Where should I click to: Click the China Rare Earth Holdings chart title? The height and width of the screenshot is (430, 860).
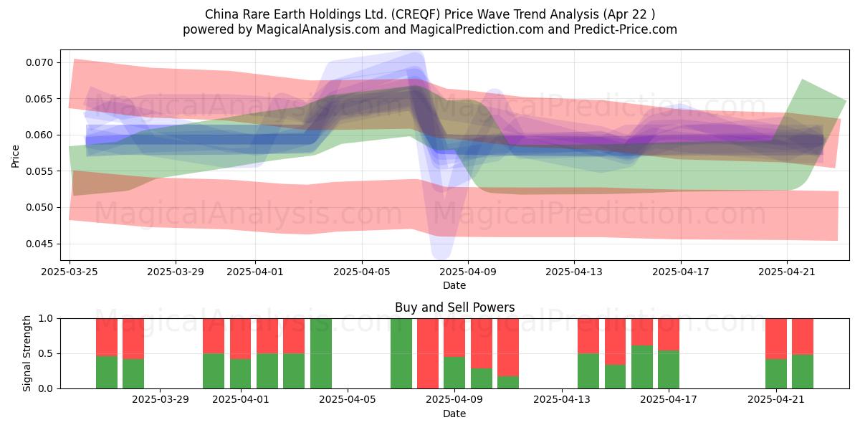tap(430, 14)
